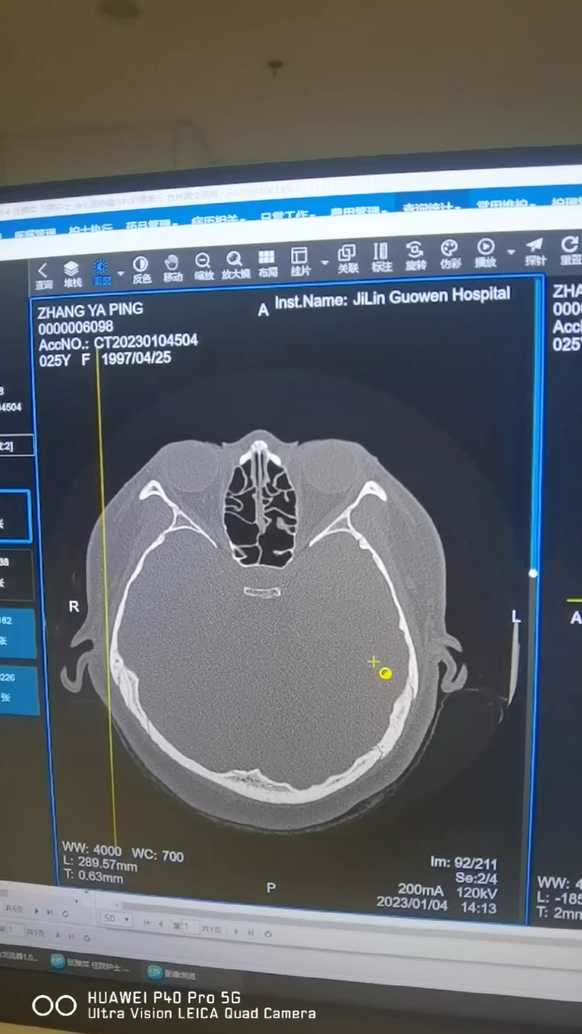Image resolution: width=582 pixels, height=1034 pixels.
Task: Click the page number input field
Action: pos(190,925)
